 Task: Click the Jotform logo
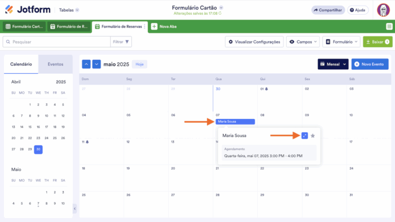tap(28, 10)
